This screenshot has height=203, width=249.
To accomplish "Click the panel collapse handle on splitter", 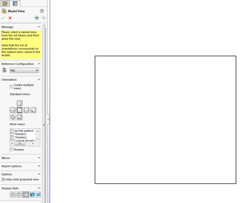I will 48,119.
